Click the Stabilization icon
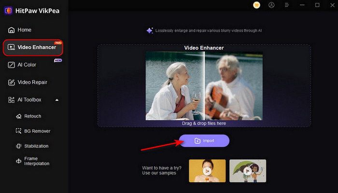This screenshot has width=338, height=193. [x=19, y=146]
